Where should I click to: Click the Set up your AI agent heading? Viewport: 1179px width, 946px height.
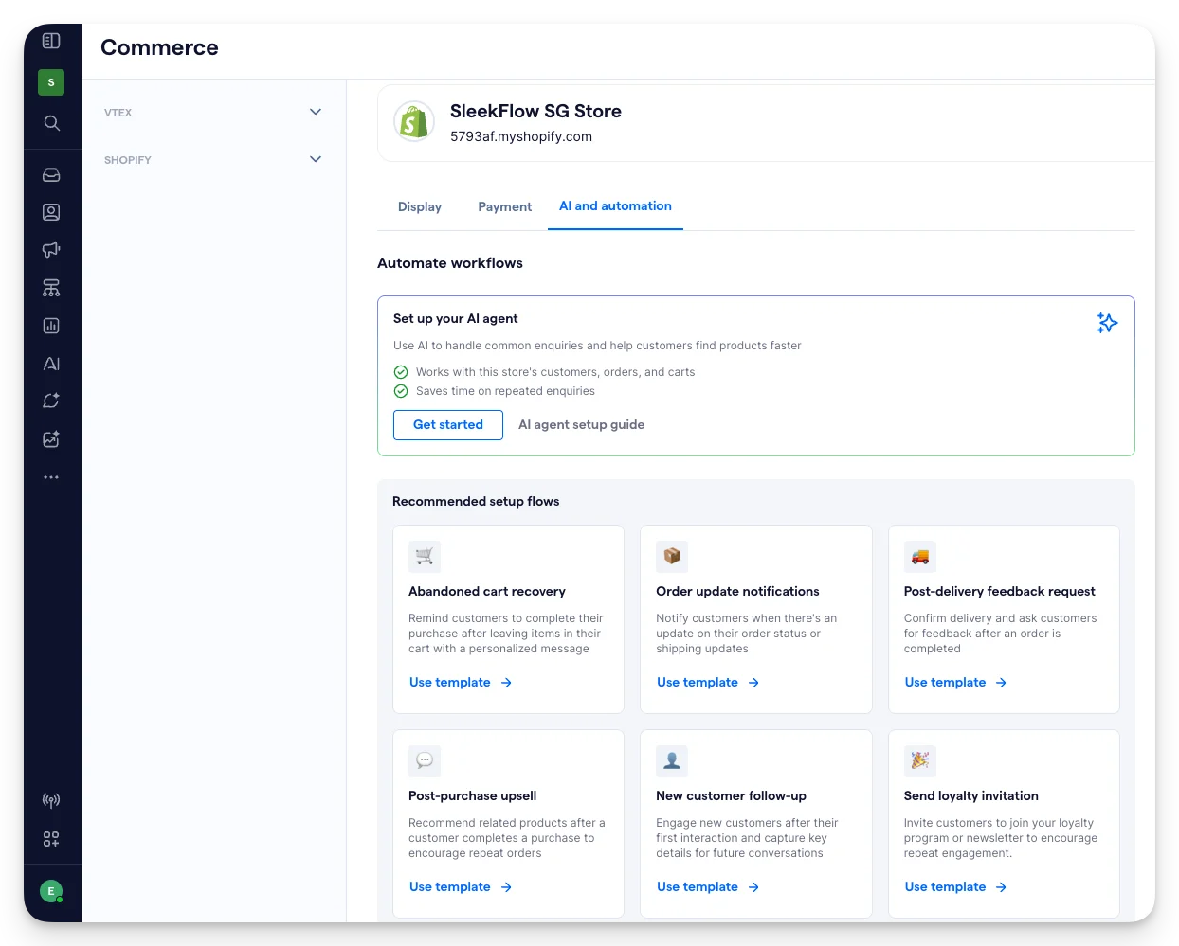tap(456, 318)
